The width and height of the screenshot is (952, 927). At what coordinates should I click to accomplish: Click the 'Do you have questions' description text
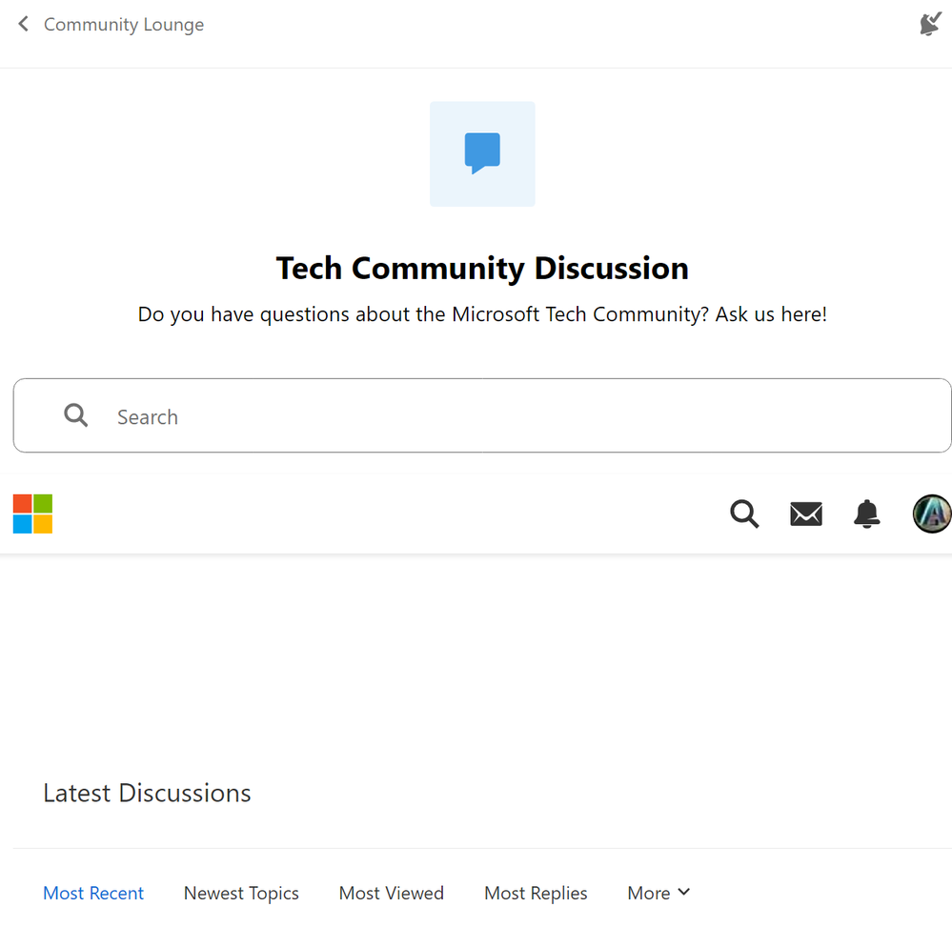(x=483, y=314)
